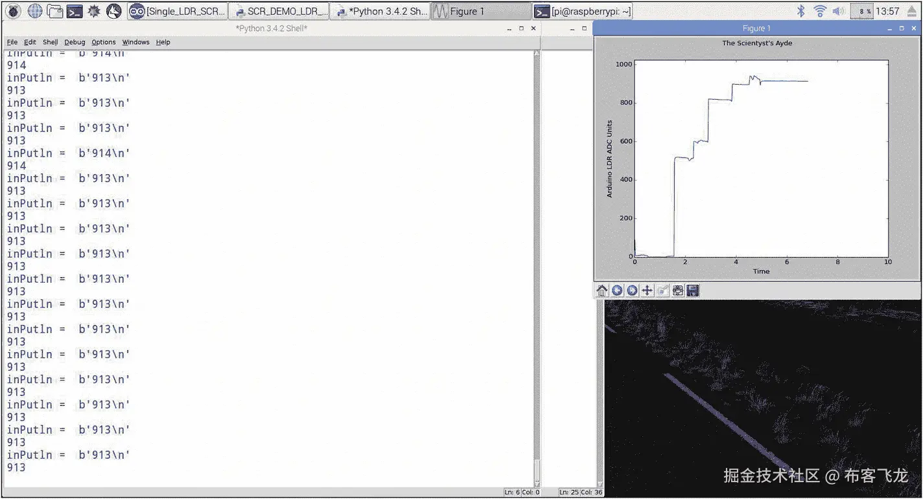The height and width of the screenshot is (499, 923).
Task: Open the Help menu in Python Shell
Action: click(x=163, y=42)
